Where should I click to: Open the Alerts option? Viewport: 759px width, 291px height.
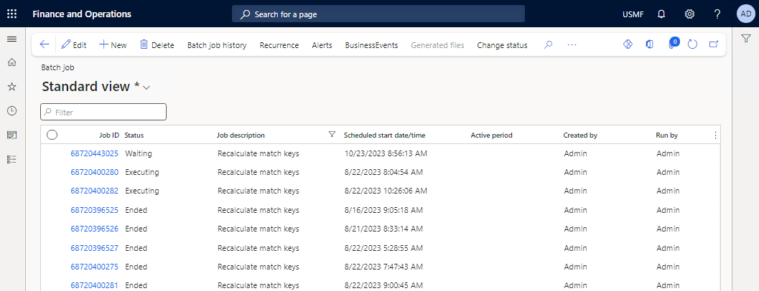[x=322, y=45]
